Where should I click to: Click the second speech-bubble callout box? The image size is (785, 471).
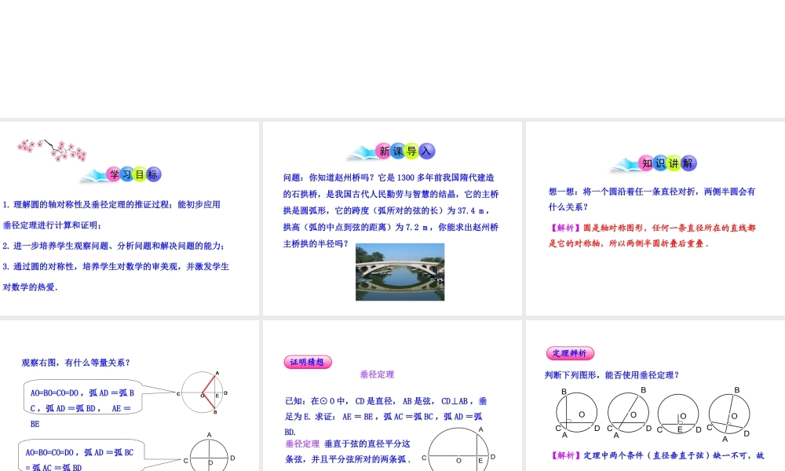[81, 455]
